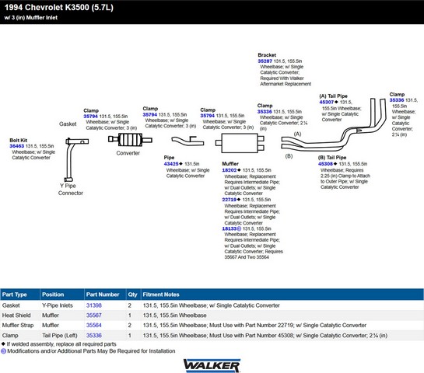424x373 pixels.
Task: Click the modifications-required symbol in the footnote legend
Action: [4, 351]
